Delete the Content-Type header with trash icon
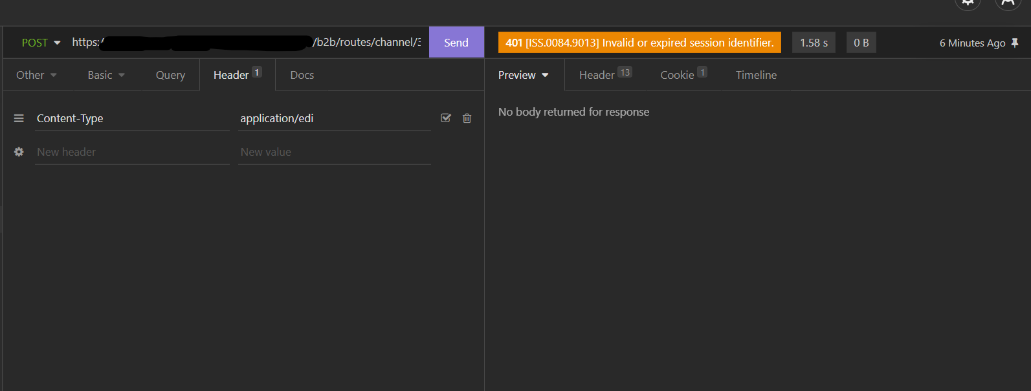 click(x=467, y=118)
